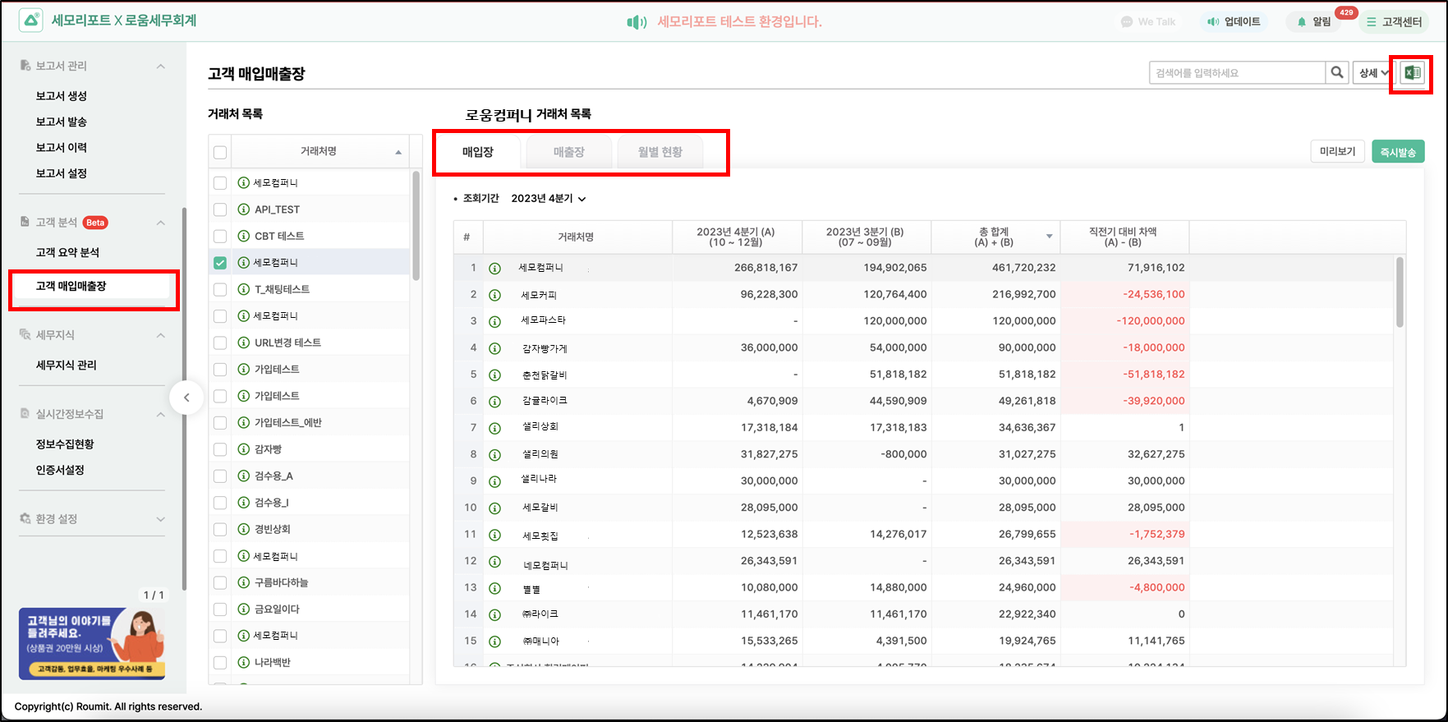Collapse the sidebar with the arrow button
The image size is (1448, 722).
pos(186,398)
